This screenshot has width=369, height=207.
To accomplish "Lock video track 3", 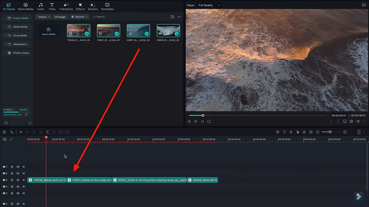I will (x=12, y=194).
